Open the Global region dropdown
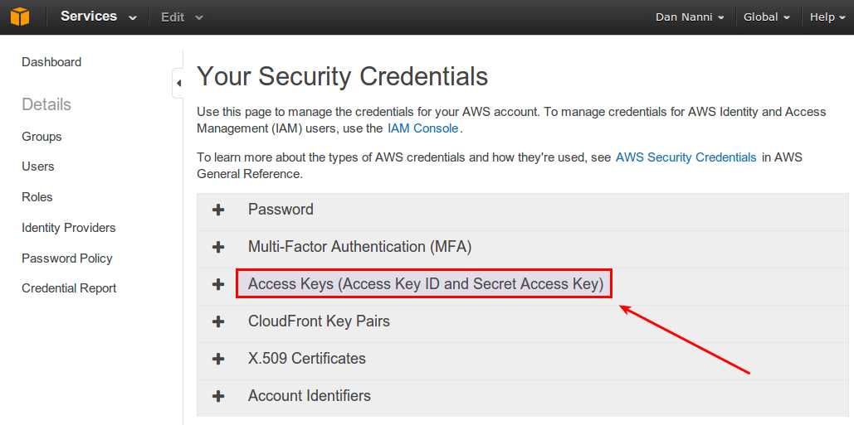This screenshot has width=854, height=425. (766, 17)
